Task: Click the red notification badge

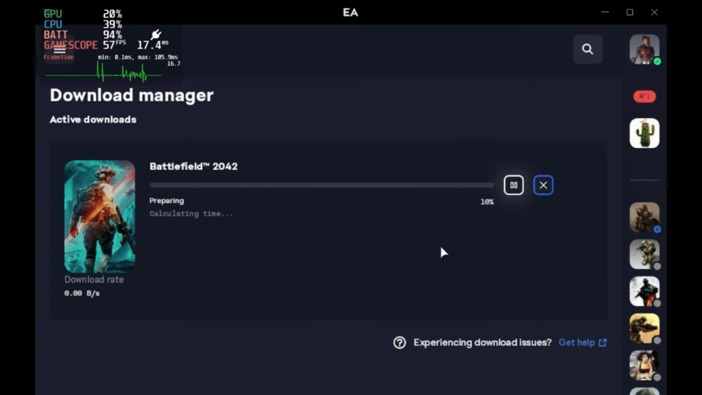Action: [644, 96]
